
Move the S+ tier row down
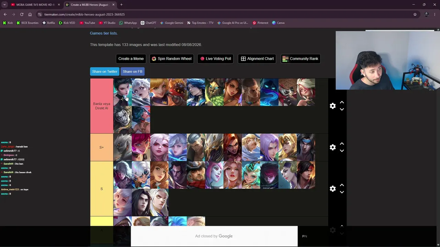click(x=342, y=151)
